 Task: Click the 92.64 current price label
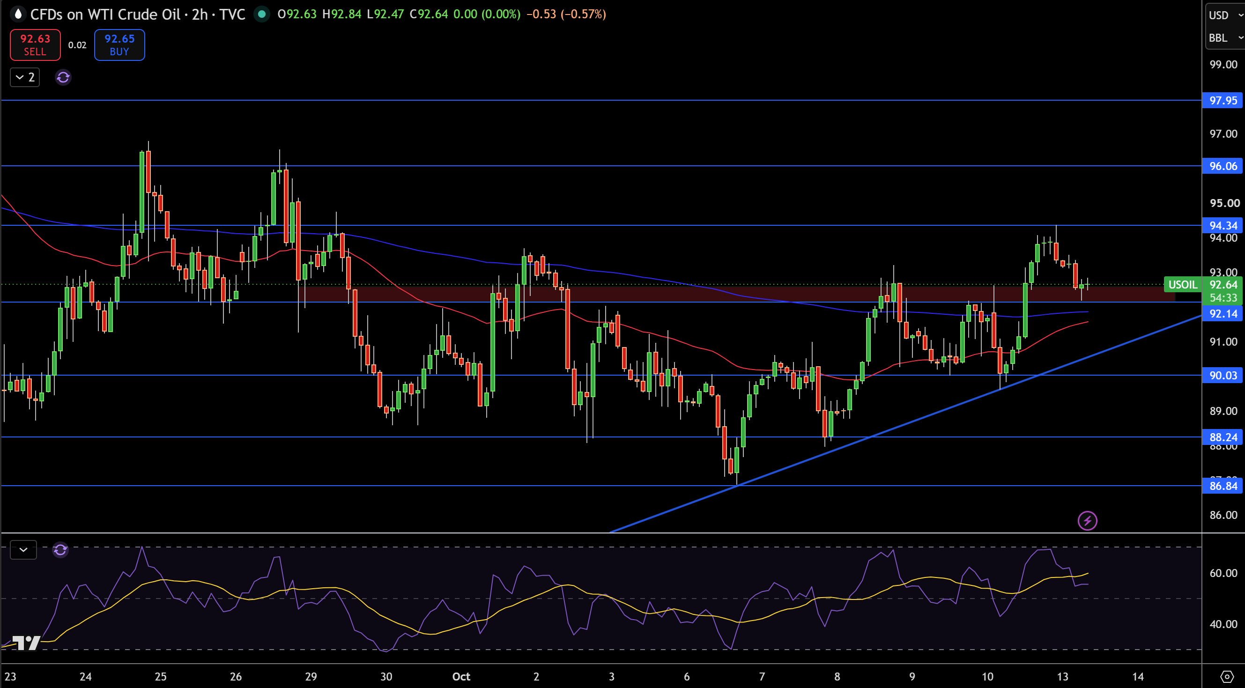pos(1223,285)
